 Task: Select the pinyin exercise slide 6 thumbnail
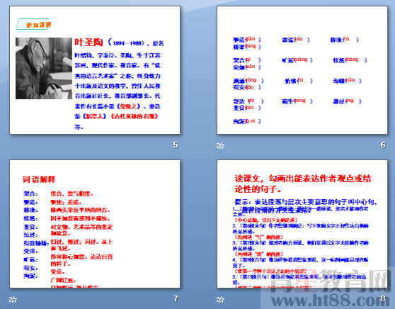click(302, 70)
